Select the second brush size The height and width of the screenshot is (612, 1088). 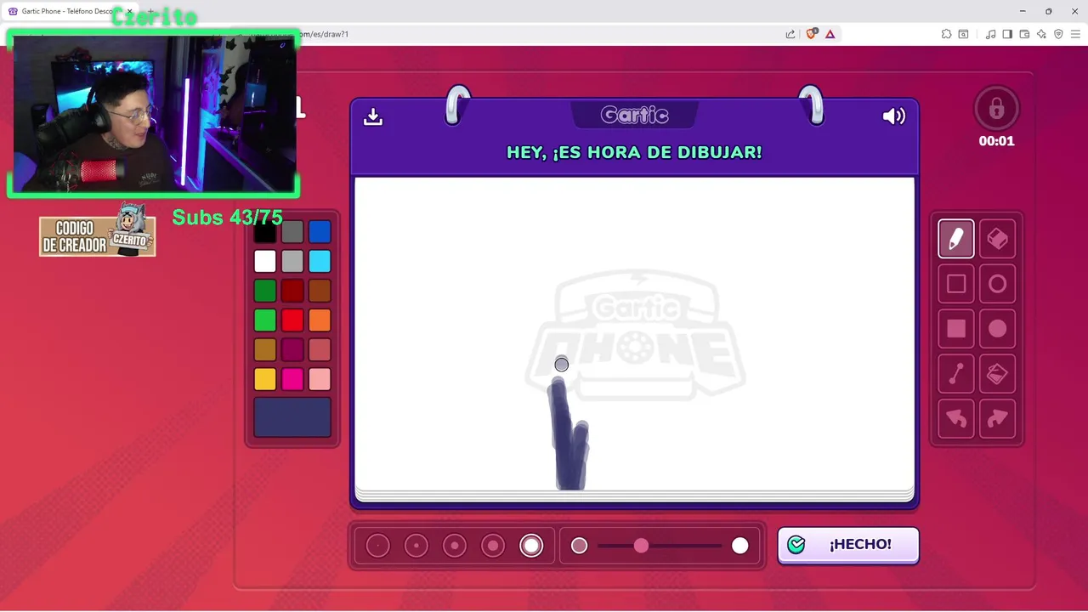coord(416,546)
